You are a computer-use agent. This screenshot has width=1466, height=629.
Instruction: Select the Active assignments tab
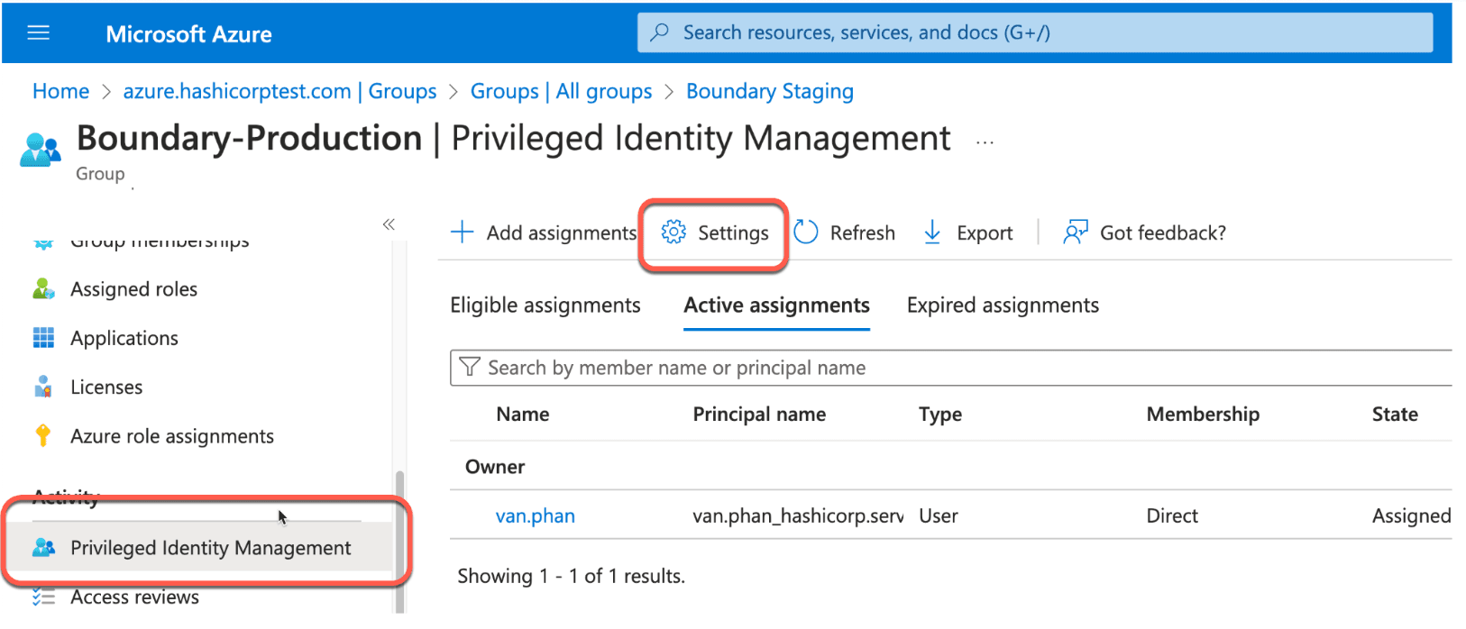point(776,305)
